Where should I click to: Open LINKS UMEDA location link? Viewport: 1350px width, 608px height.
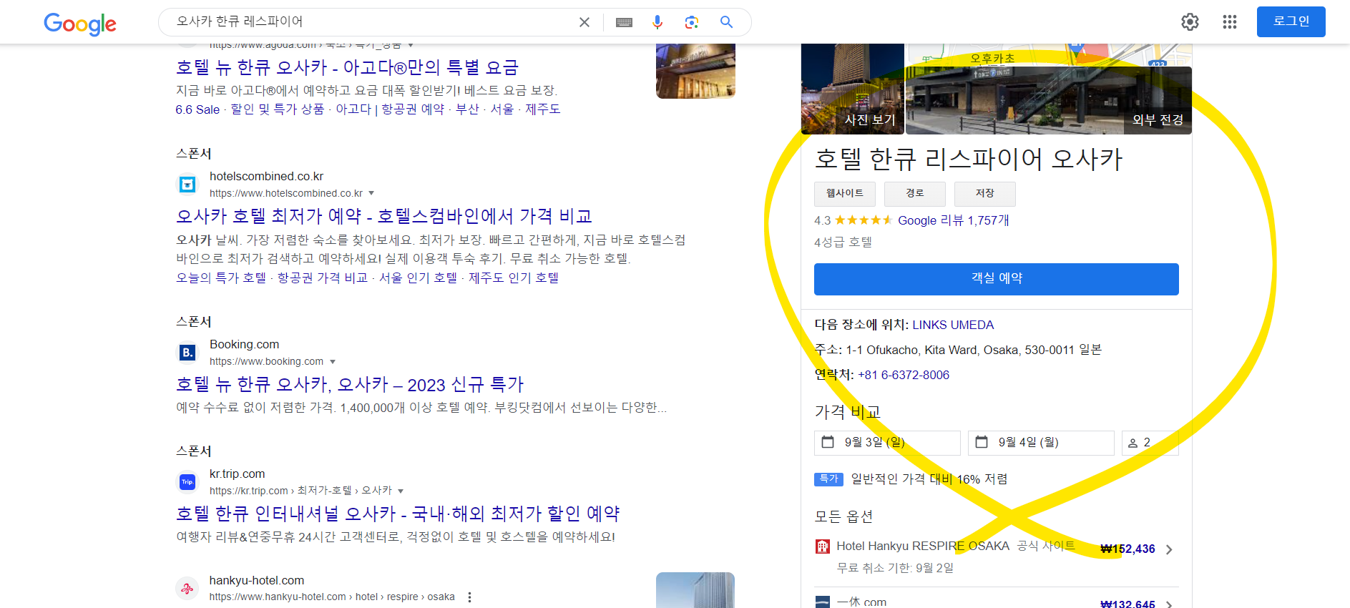click(953, 325)
